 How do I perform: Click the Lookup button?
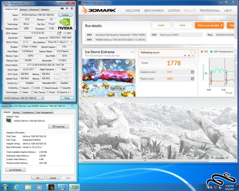click(x=65, y=15)
